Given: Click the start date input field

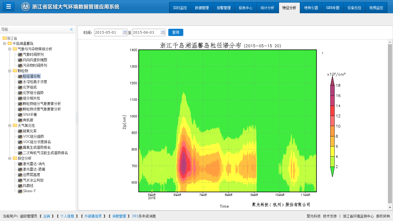Looking at the screenshot, I should tap(108, 33).
